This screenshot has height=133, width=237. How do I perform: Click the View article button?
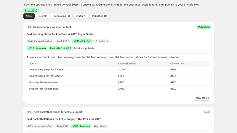coord(202,98)
